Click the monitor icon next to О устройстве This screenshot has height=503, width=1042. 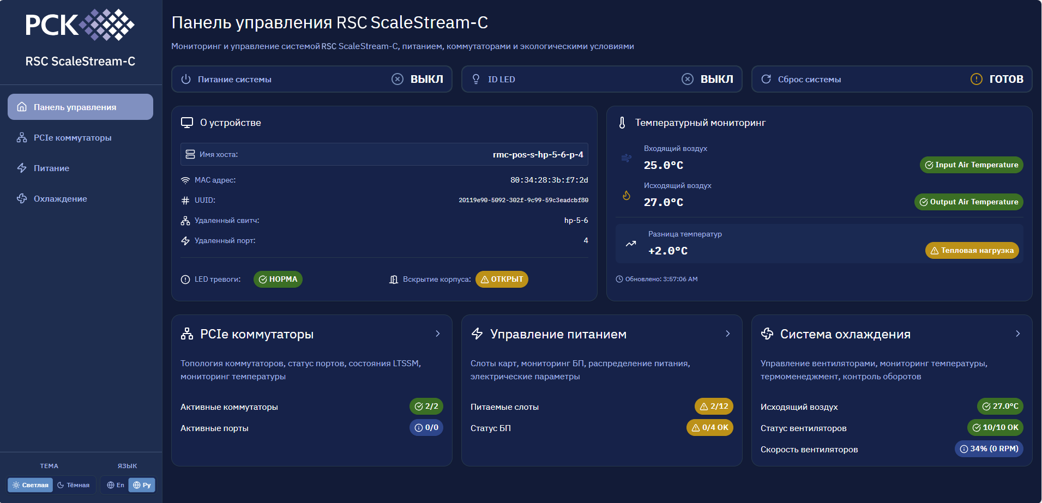[x=187, y=123]
